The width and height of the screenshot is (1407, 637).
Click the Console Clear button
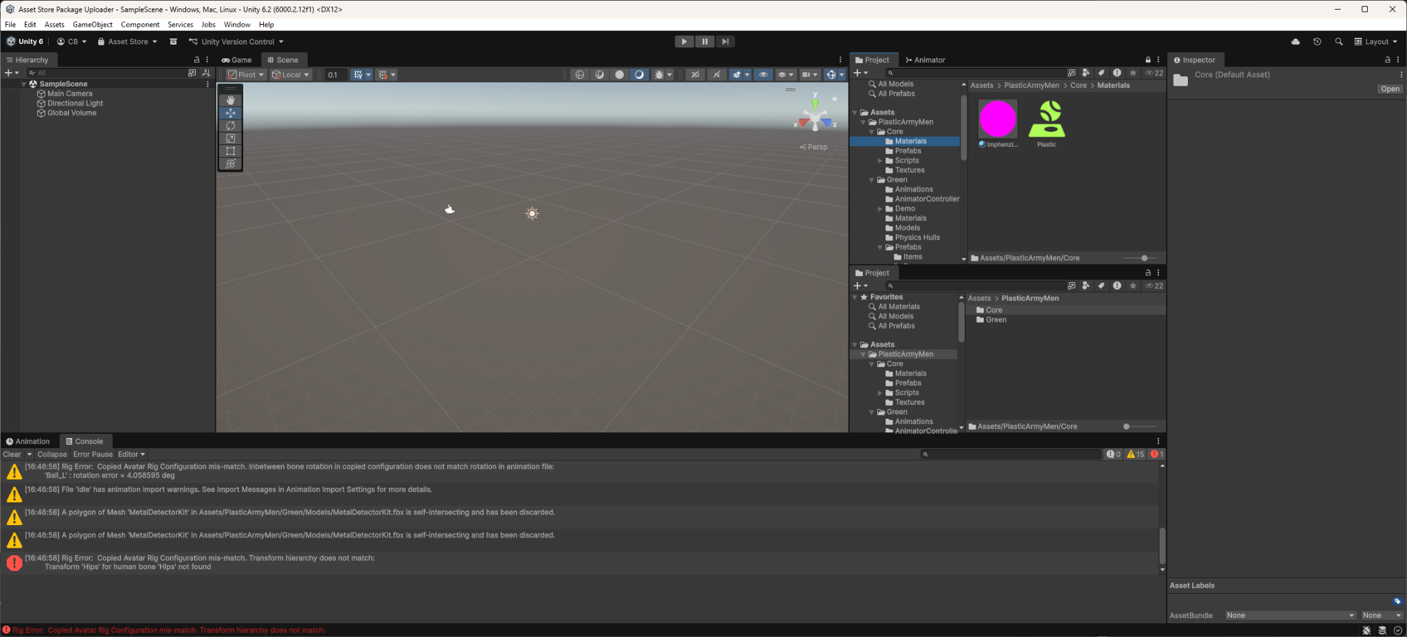[12, 454]
